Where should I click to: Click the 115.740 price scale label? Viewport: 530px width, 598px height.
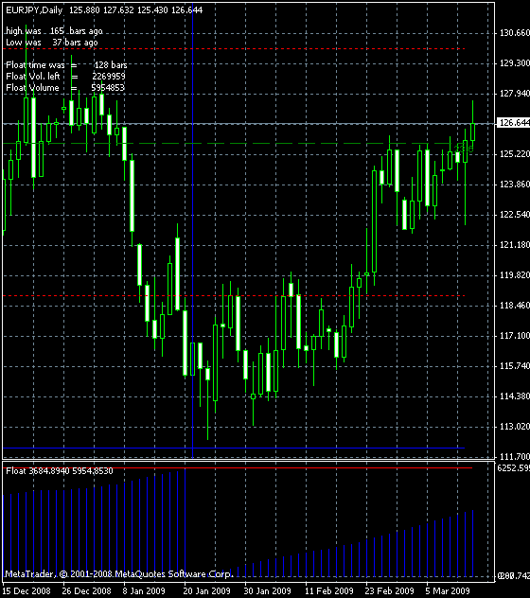point(514,366)
